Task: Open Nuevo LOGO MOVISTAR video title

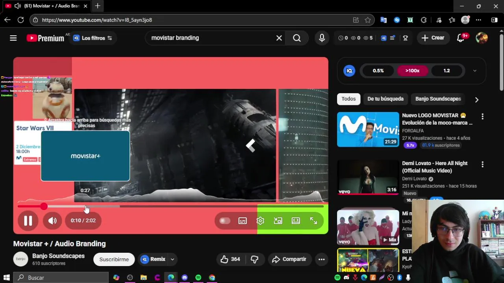Action: pyautogui.click(x=437, y=119)
